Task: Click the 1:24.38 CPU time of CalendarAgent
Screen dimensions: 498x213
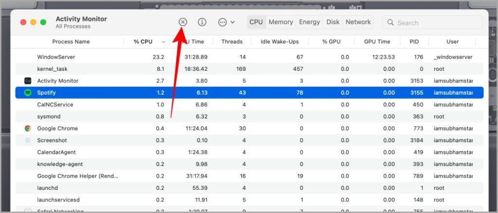Action: 197,152
